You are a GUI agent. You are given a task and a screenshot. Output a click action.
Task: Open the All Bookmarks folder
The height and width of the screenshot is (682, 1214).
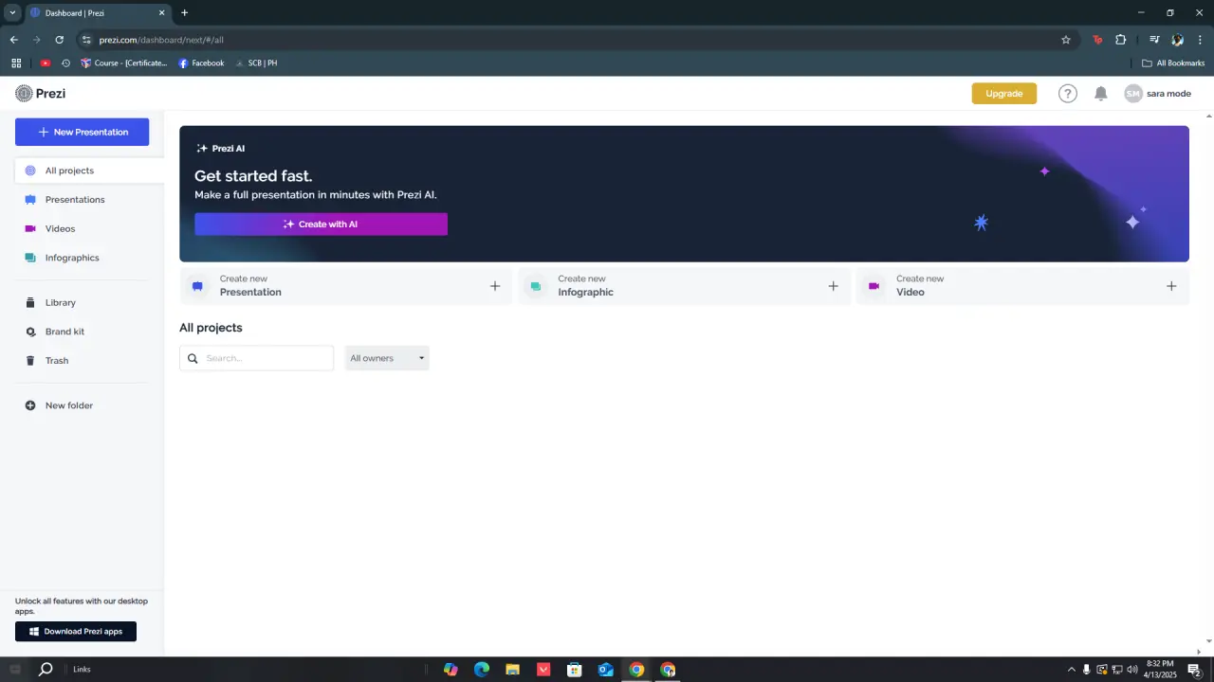pos(1173,63)
